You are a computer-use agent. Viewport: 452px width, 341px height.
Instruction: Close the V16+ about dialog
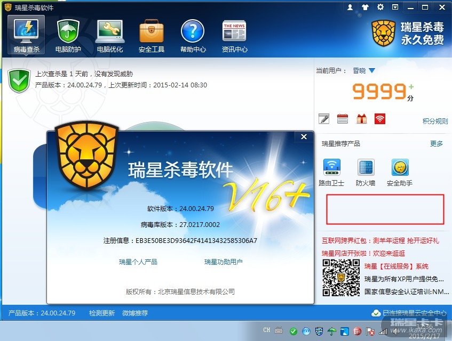(x=304, y=137)
